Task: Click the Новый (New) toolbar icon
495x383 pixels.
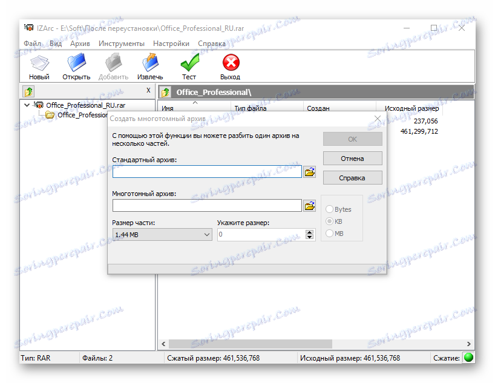Action: pyautogui.click(x=39, y=63)
